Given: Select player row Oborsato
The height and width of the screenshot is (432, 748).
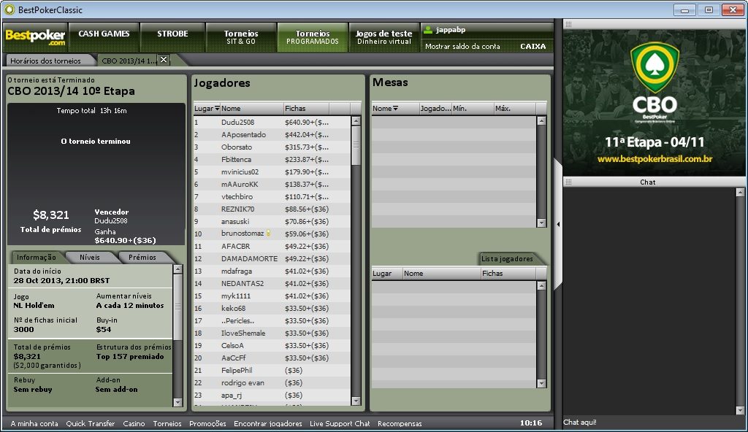Looking at the screenshot, I should (x=272, y=147).
